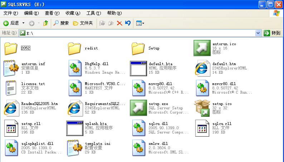This screenshot has width=284, height=162.
Task: Click the greyed Forward arrow icon
Action: tap(32, 23)
